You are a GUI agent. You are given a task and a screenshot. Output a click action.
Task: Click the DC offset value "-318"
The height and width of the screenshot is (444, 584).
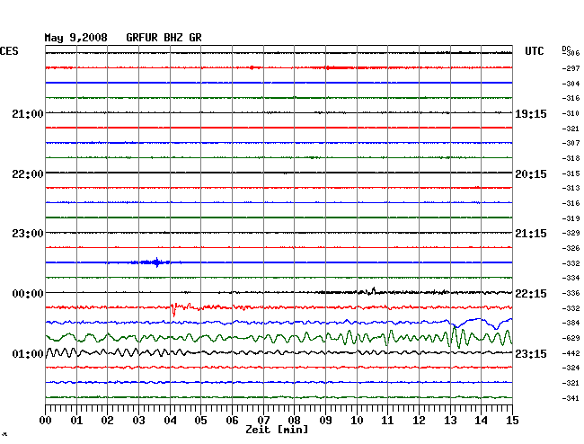(x=571, y=159)
